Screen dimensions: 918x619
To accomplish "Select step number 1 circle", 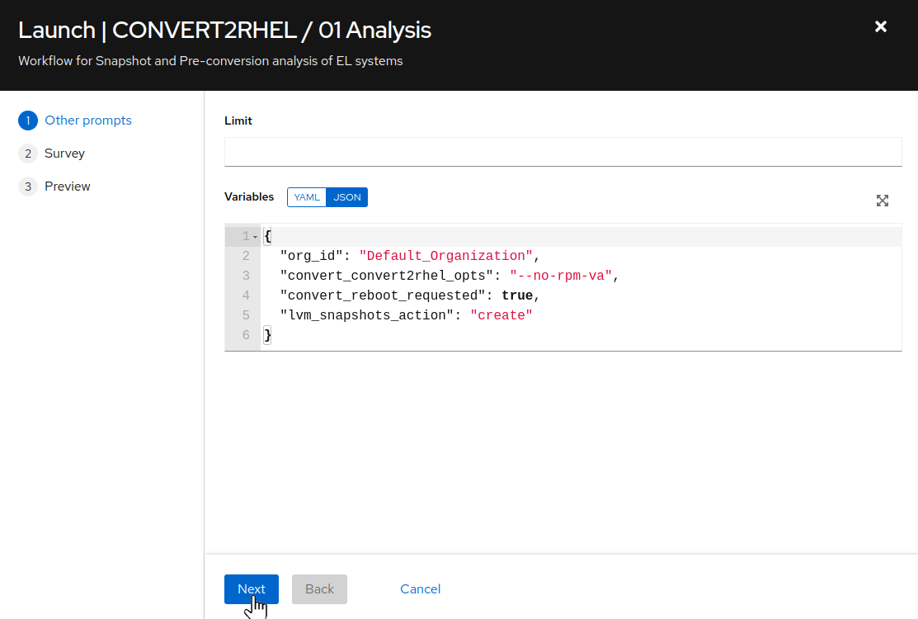I will pos(28,120).
